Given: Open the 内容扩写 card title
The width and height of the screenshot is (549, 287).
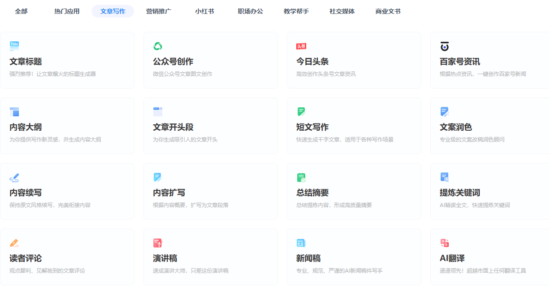Looking at the screenshot, I should click(169, 193).
